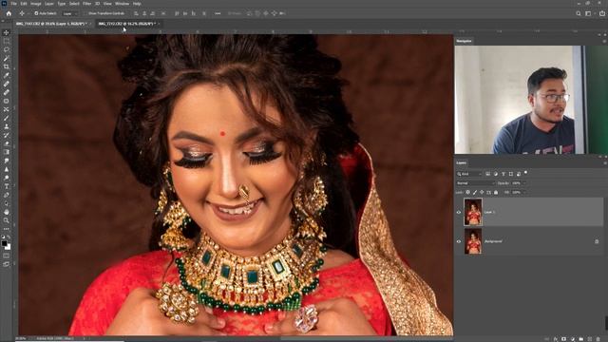The height and width of the screenshot is (342, 608).
Task: Enable Show Transform Controls checkbox
Action: pos(85,13)
